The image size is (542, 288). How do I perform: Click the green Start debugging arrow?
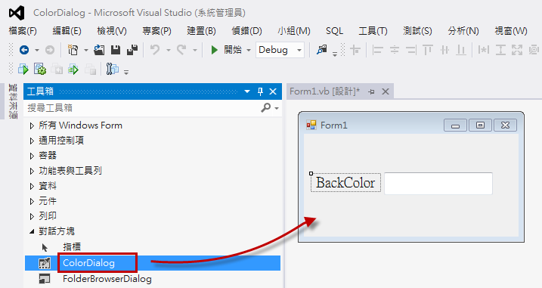(215, 50)
